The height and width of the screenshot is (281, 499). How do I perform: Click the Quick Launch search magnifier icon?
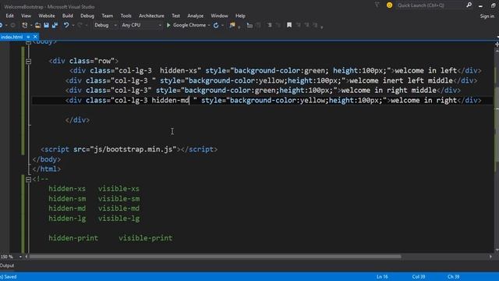(x=469, y=5)
